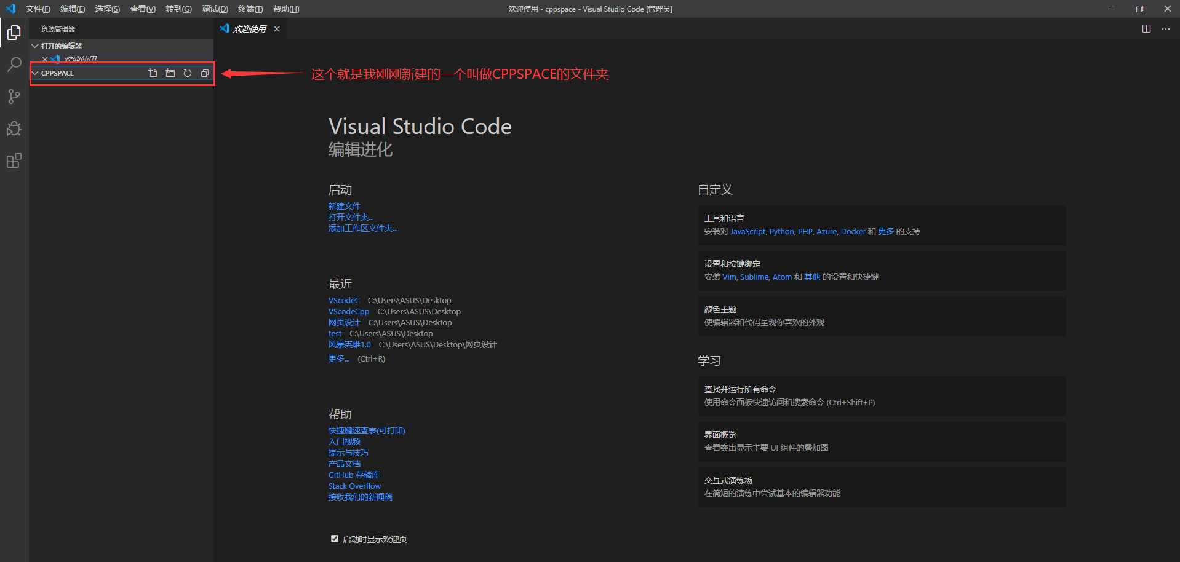Click the Split Editor icon

[1146, 29]
